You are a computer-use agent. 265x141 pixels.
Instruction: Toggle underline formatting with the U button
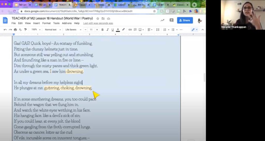113,30
